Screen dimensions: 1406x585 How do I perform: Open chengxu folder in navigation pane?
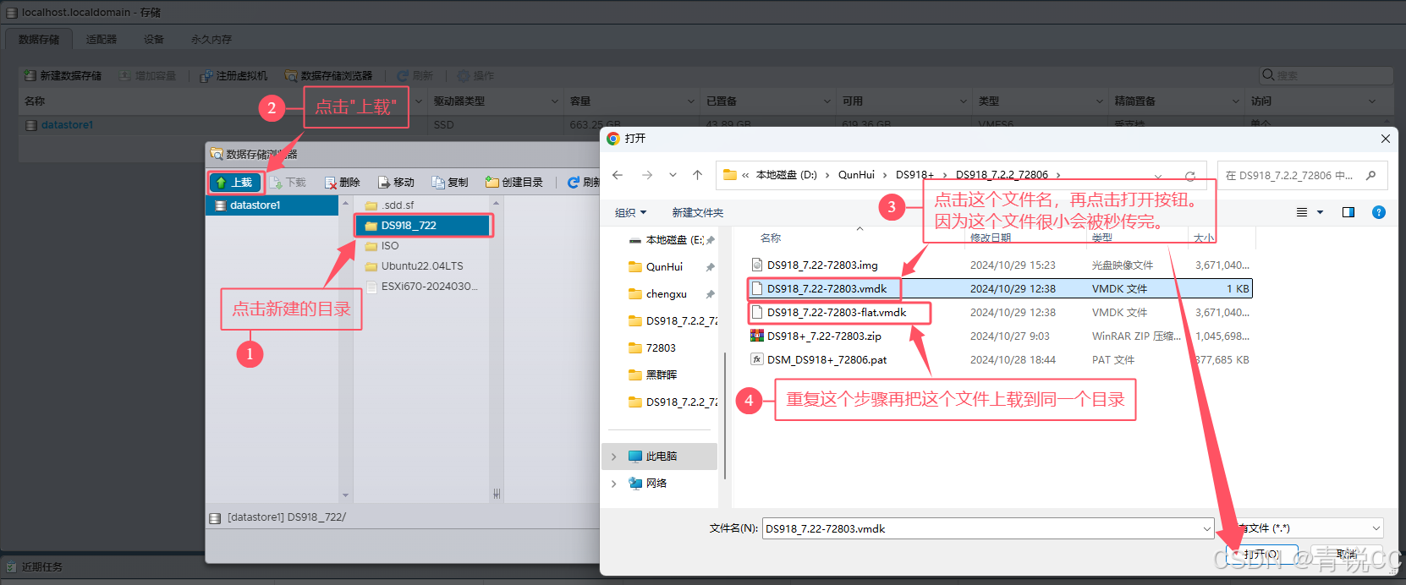click(666, 294)
